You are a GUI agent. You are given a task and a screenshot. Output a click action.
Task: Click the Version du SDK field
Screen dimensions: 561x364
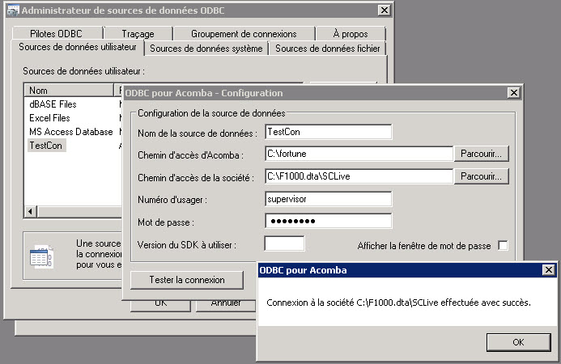284,243
